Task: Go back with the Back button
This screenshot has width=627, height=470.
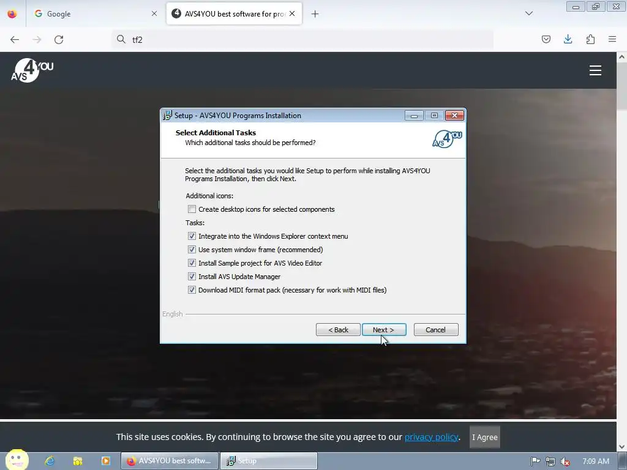Action: (x=338, y=330)
